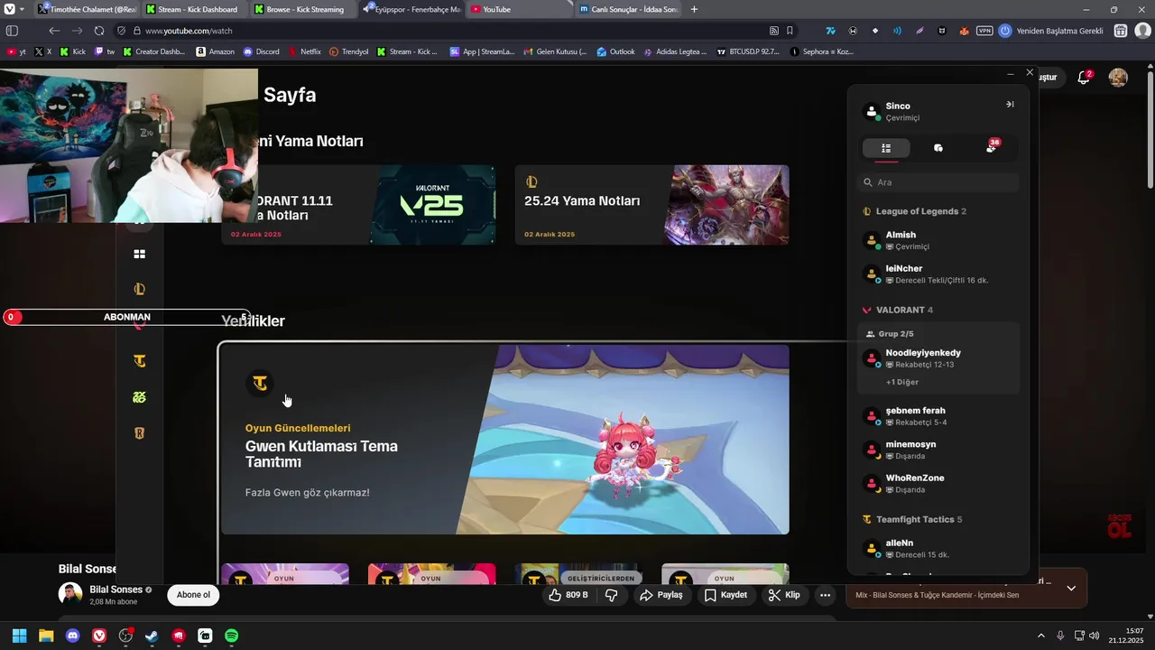Screen dimensions: 1155x650
Task: Open Sinco profile status in friends panel
Action: click(902, 112)
